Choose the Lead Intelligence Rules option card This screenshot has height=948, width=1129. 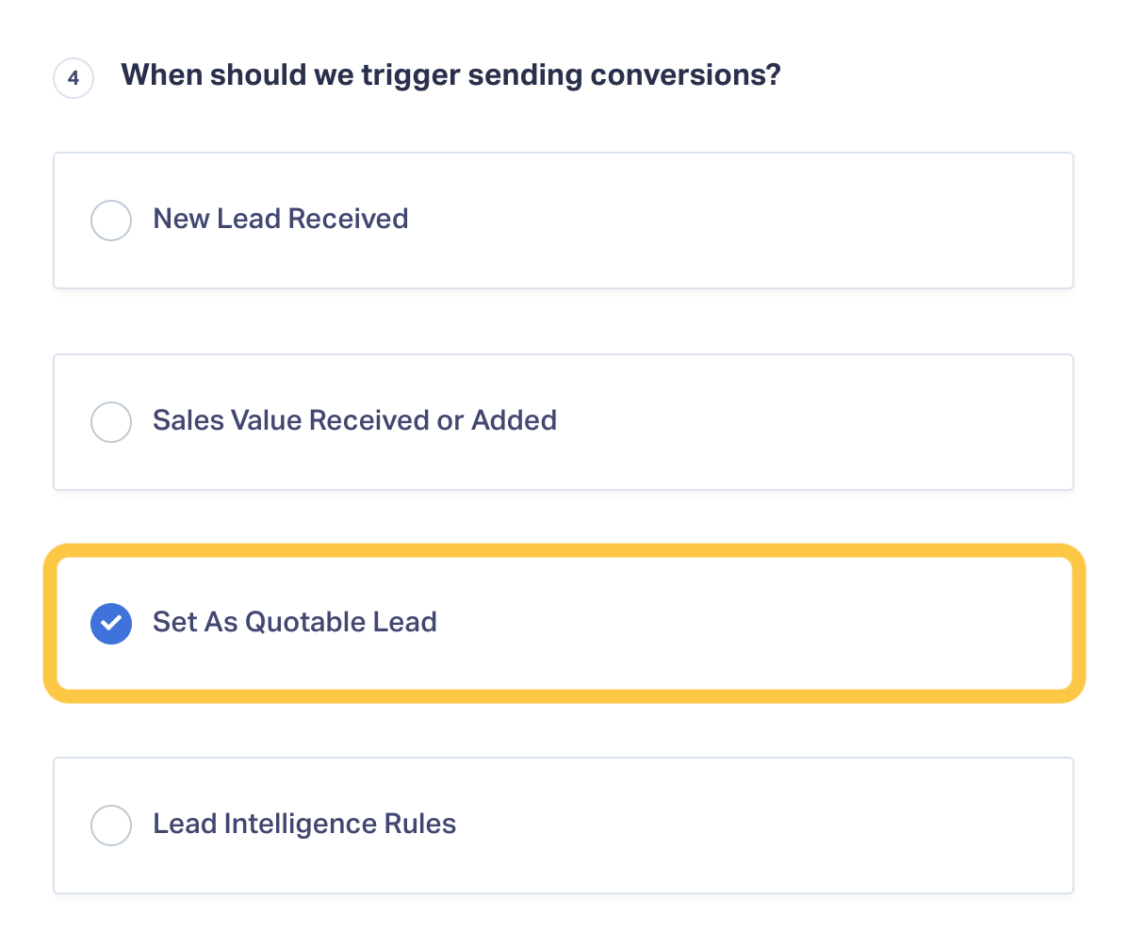pos(564,825)
